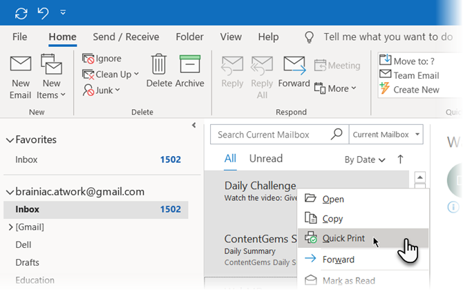The height and width of the screenshot is (290, 463).
Task: Show All messages filter
Action: click(230, 159)
